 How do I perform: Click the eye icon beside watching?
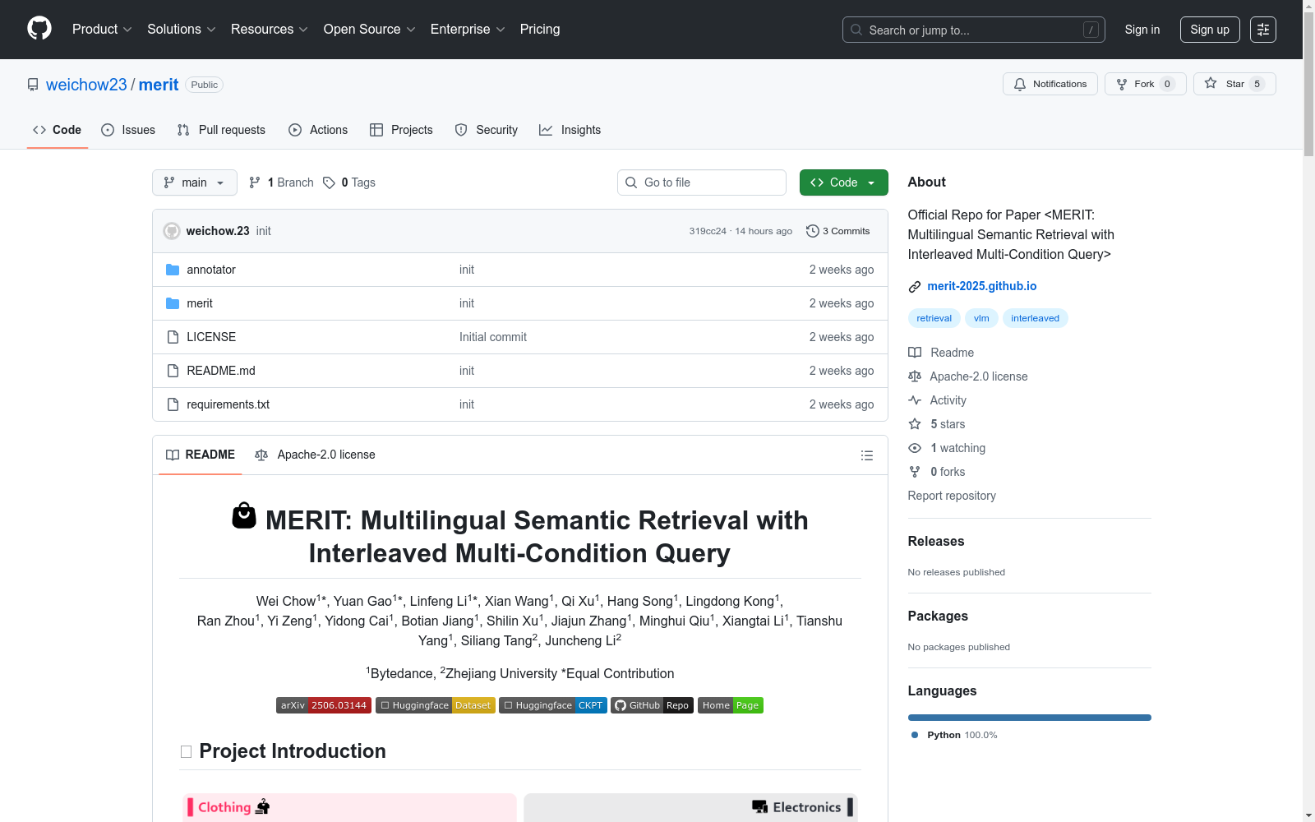click(915, 448)
